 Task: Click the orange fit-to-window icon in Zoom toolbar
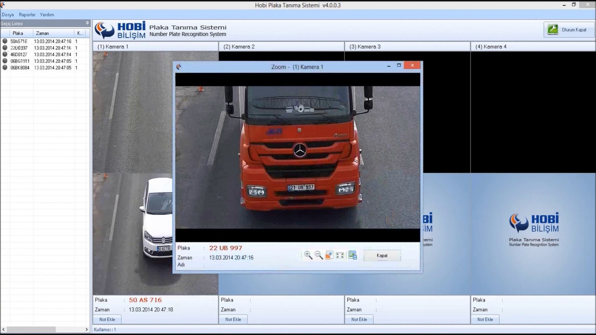tap(329, 255)
